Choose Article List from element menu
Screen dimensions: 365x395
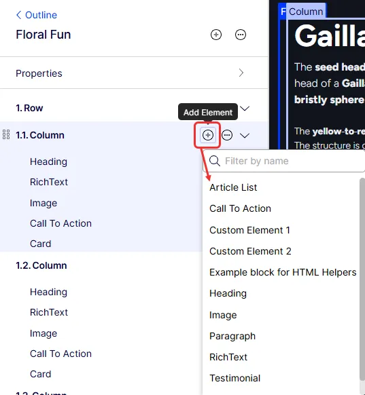click(x=233, y=187)
